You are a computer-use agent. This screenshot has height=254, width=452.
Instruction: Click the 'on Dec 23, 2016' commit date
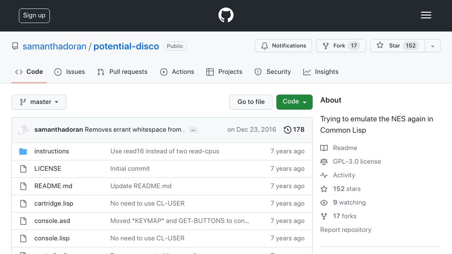(251, 130)
